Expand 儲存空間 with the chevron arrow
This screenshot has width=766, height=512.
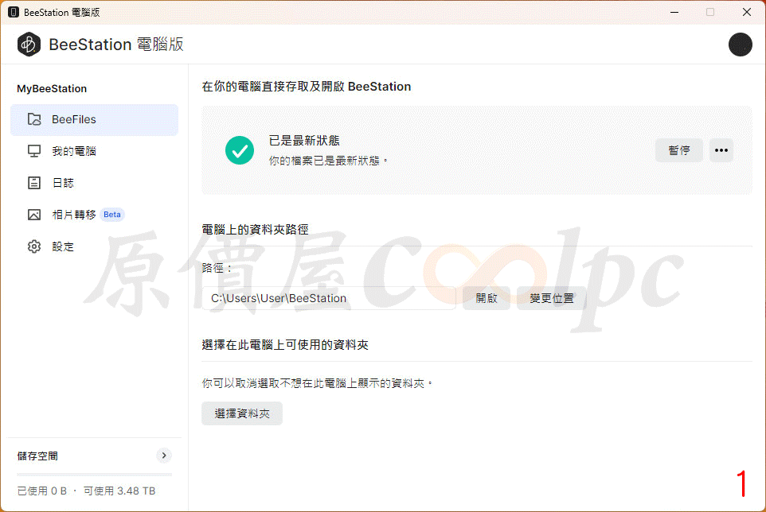coord(164,456)
